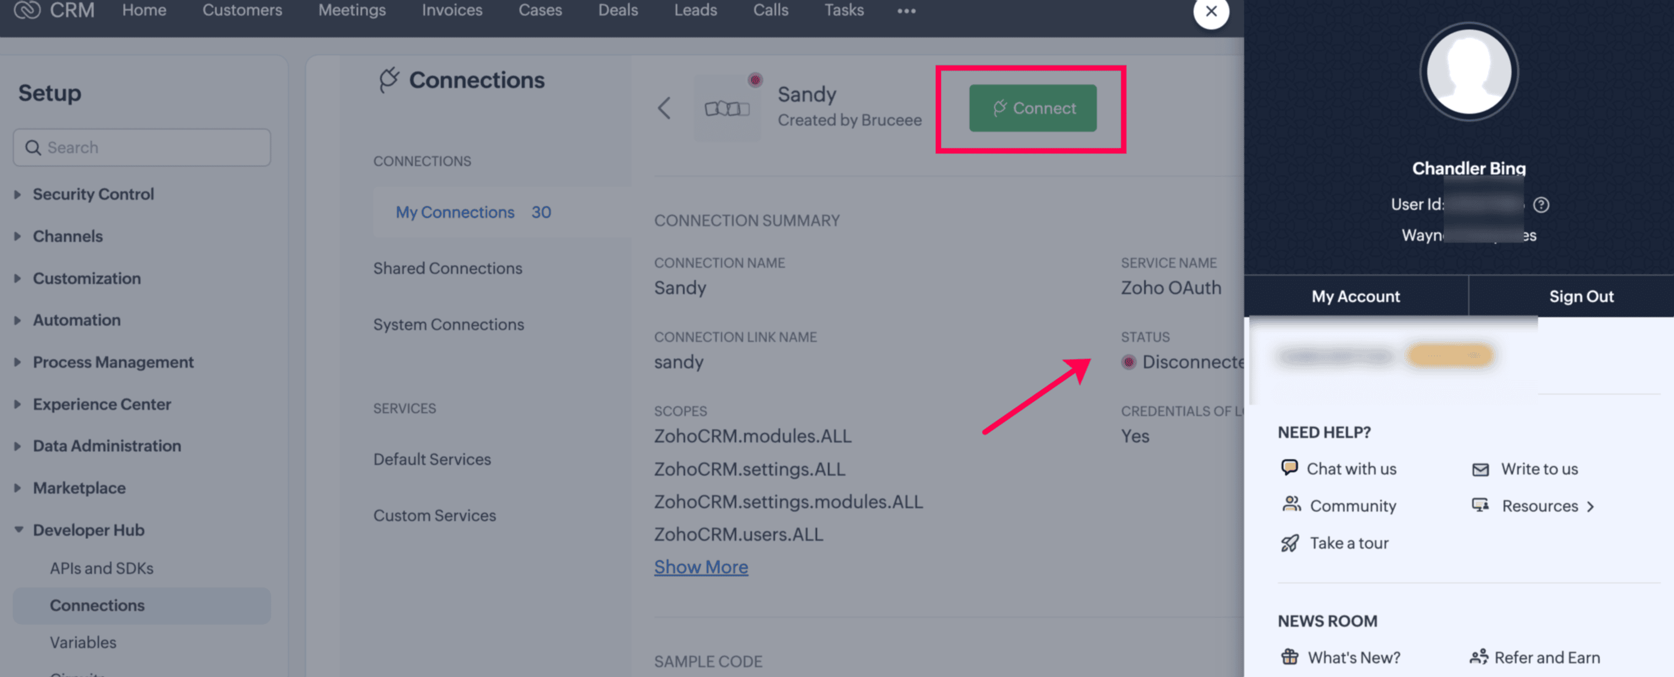Screen dimensions: 1674x677
Task: Click the help icon beside User Id
Action: tap(1541, 205)
